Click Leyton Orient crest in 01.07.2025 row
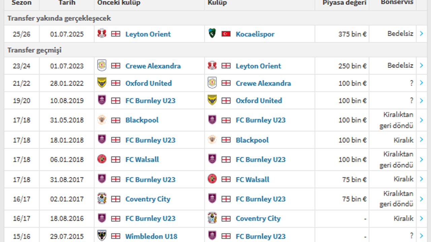 tap(102, 34)
